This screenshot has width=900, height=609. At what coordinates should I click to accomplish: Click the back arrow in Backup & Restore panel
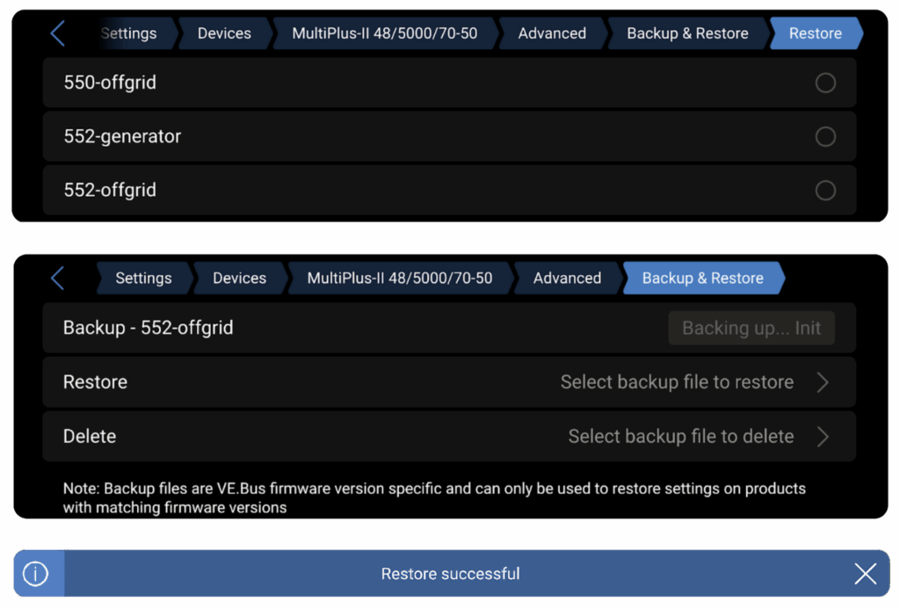[58, 279]
